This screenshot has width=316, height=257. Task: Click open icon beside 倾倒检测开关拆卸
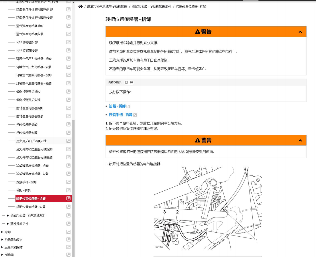68,92
